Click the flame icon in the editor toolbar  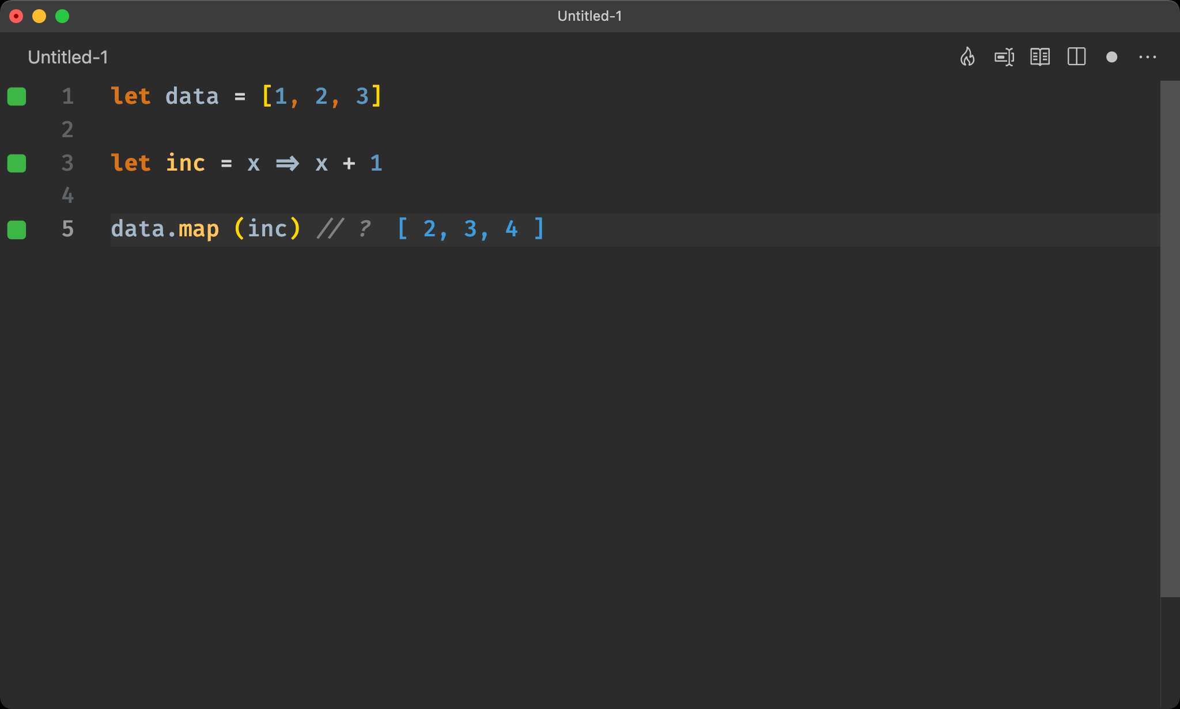[x=967, y=57]
